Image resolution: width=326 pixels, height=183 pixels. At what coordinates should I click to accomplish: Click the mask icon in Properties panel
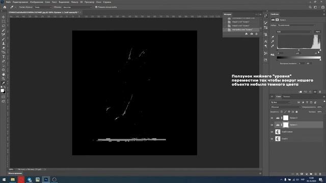click(x=277, y=20)
